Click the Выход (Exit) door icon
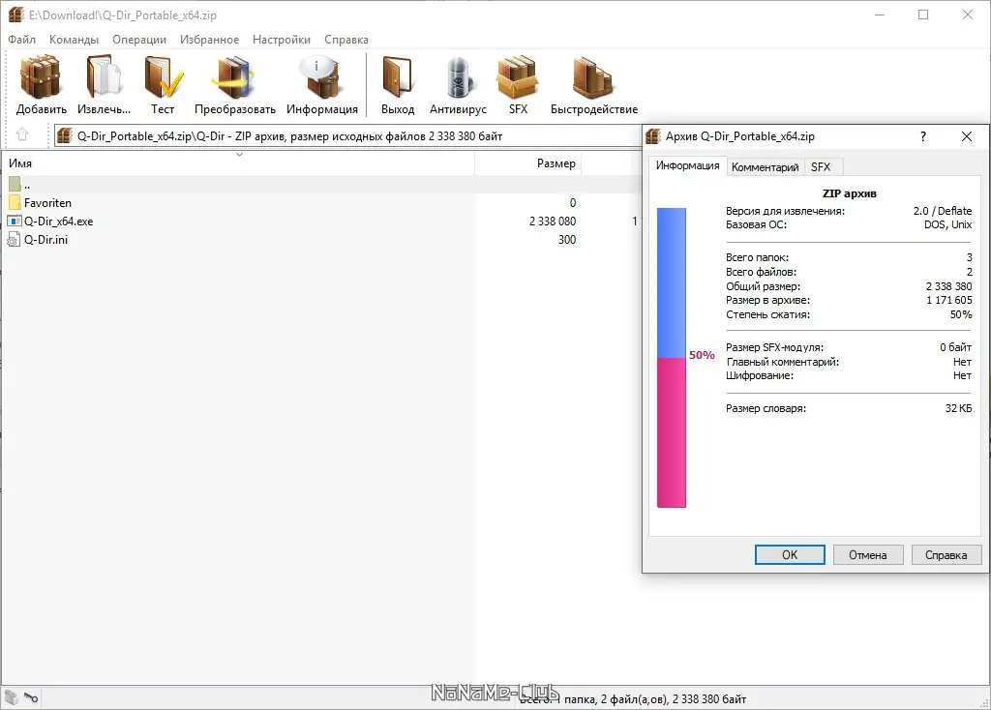 [x=398, y=77]
